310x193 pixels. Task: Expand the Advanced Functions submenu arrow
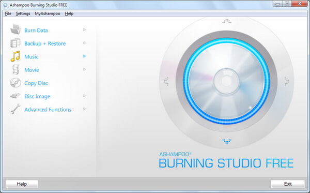point(84,109)
